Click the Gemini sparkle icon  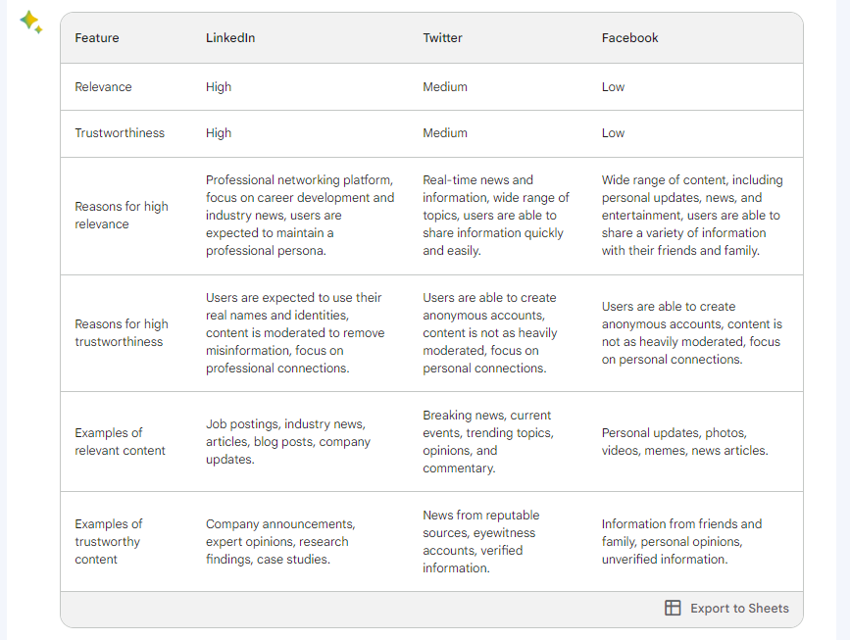point(31,22)
